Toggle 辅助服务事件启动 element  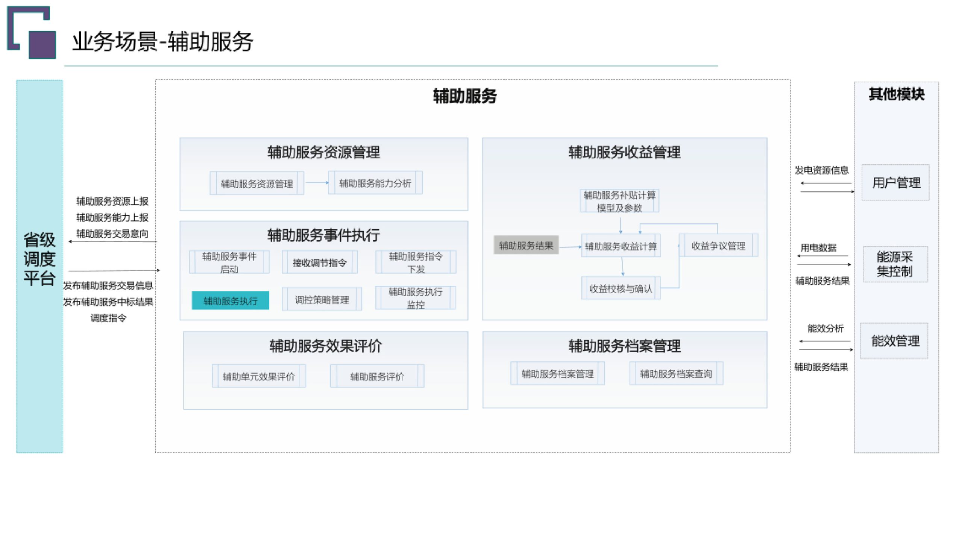(230, 262)
